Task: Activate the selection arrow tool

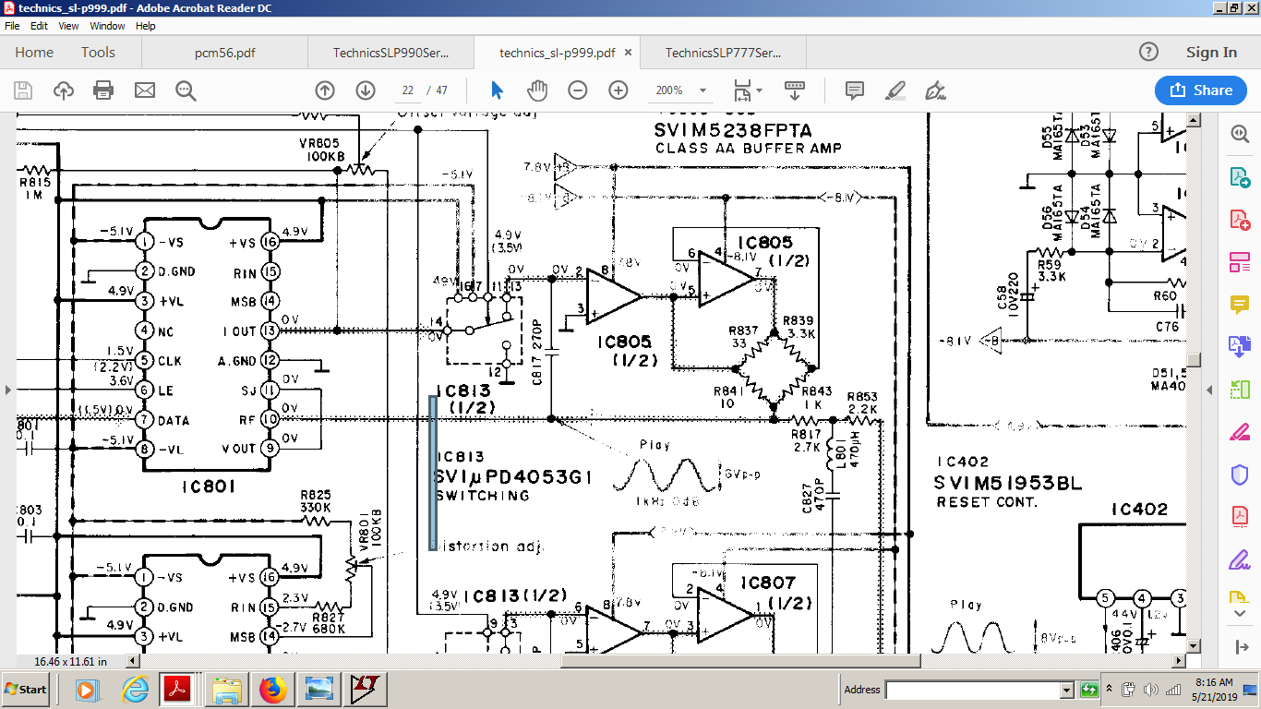Action: [497, 90]
